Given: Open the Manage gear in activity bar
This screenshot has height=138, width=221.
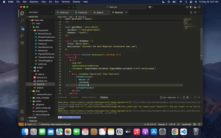Looking at the screenshot, I should 22,119.
